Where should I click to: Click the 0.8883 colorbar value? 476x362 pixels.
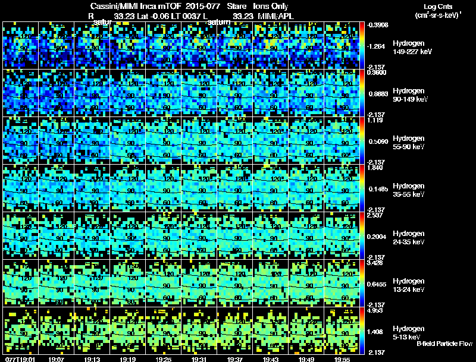tap(378, 94)
